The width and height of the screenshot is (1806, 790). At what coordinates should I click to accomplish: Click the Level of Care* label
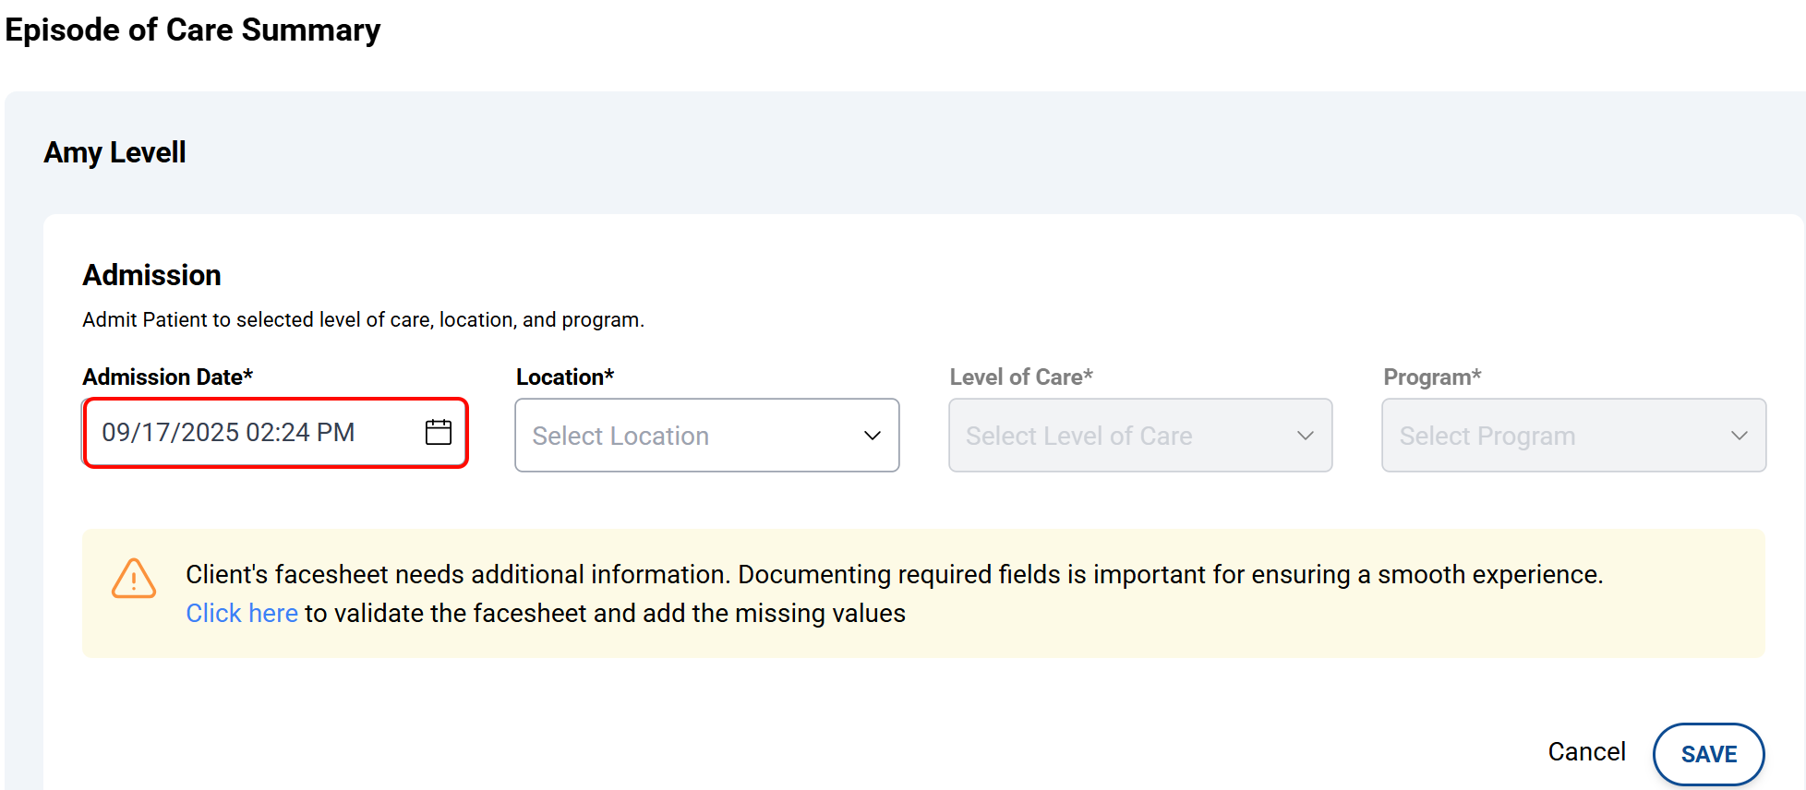click(x=1020, y=377)
